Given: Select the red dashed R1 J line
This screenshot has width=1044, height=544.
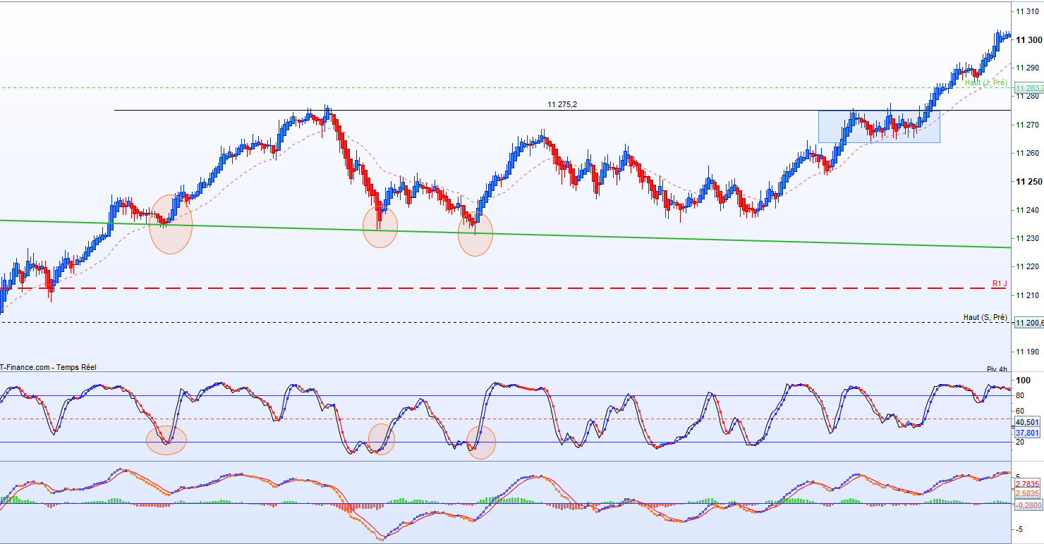Looking at the screenshot, I should pyautogui.click(x=505, y=288).
